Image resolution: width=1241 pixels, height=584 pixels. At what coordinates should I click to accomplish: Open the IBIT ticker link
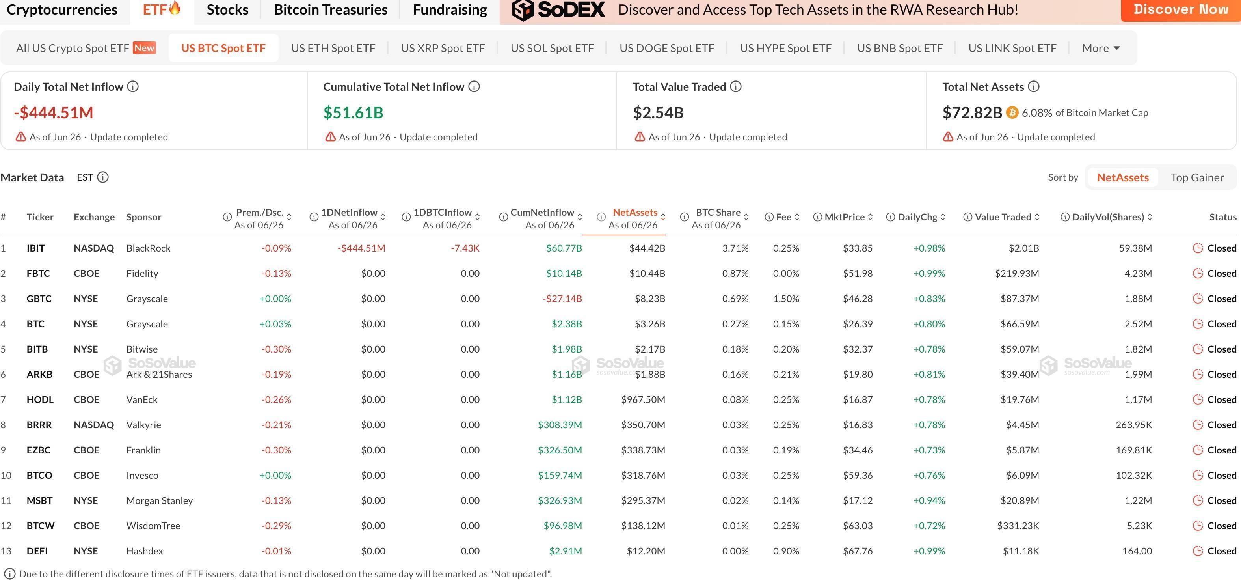pos(35,248)
